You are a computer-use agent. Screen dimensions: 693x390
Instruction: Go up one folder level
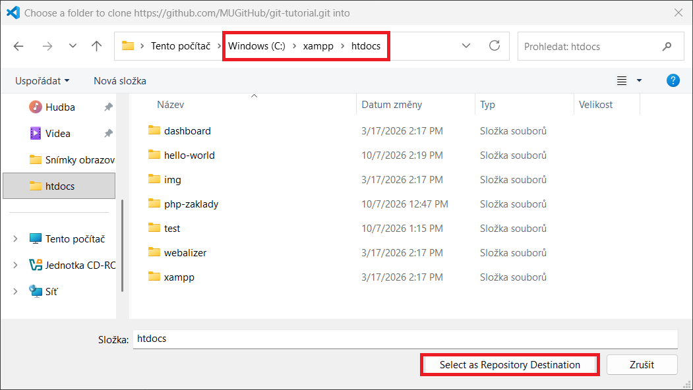coord(96,46)
